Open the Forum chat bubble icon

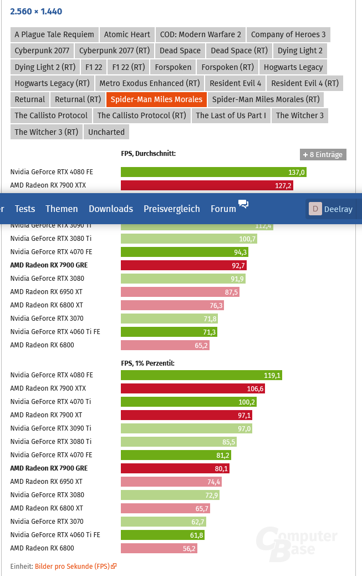[x=243, y=205]
